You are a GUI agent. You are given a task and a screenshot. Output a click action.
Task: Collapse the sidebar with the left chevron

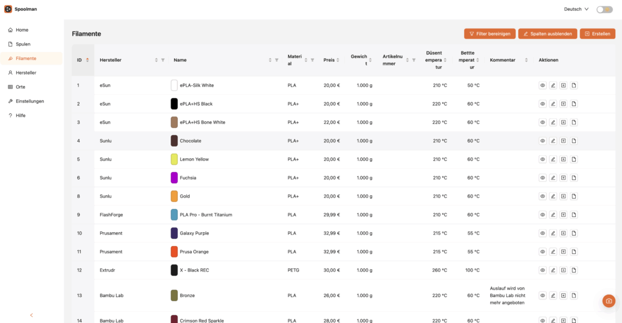[32, 315]
